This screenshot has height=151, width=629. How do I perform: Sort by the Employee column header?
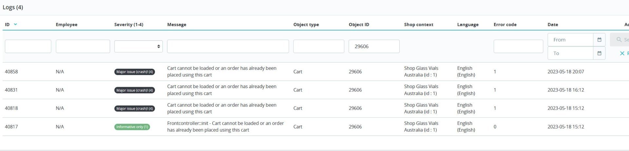click(x=67, y=25)
